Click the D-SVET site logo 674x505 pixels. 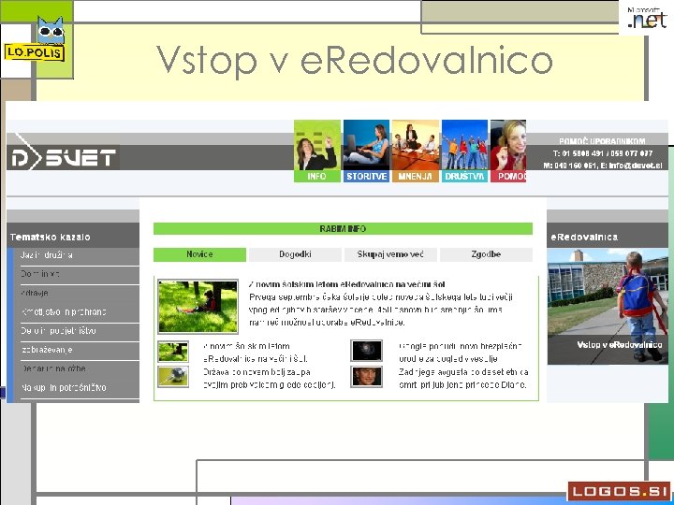pyautogui.click(x=63, y=151)
